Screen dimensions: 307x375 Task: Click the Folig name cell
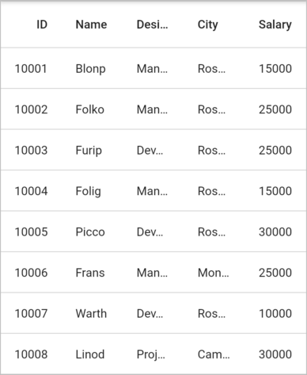[x=89, y=191]
